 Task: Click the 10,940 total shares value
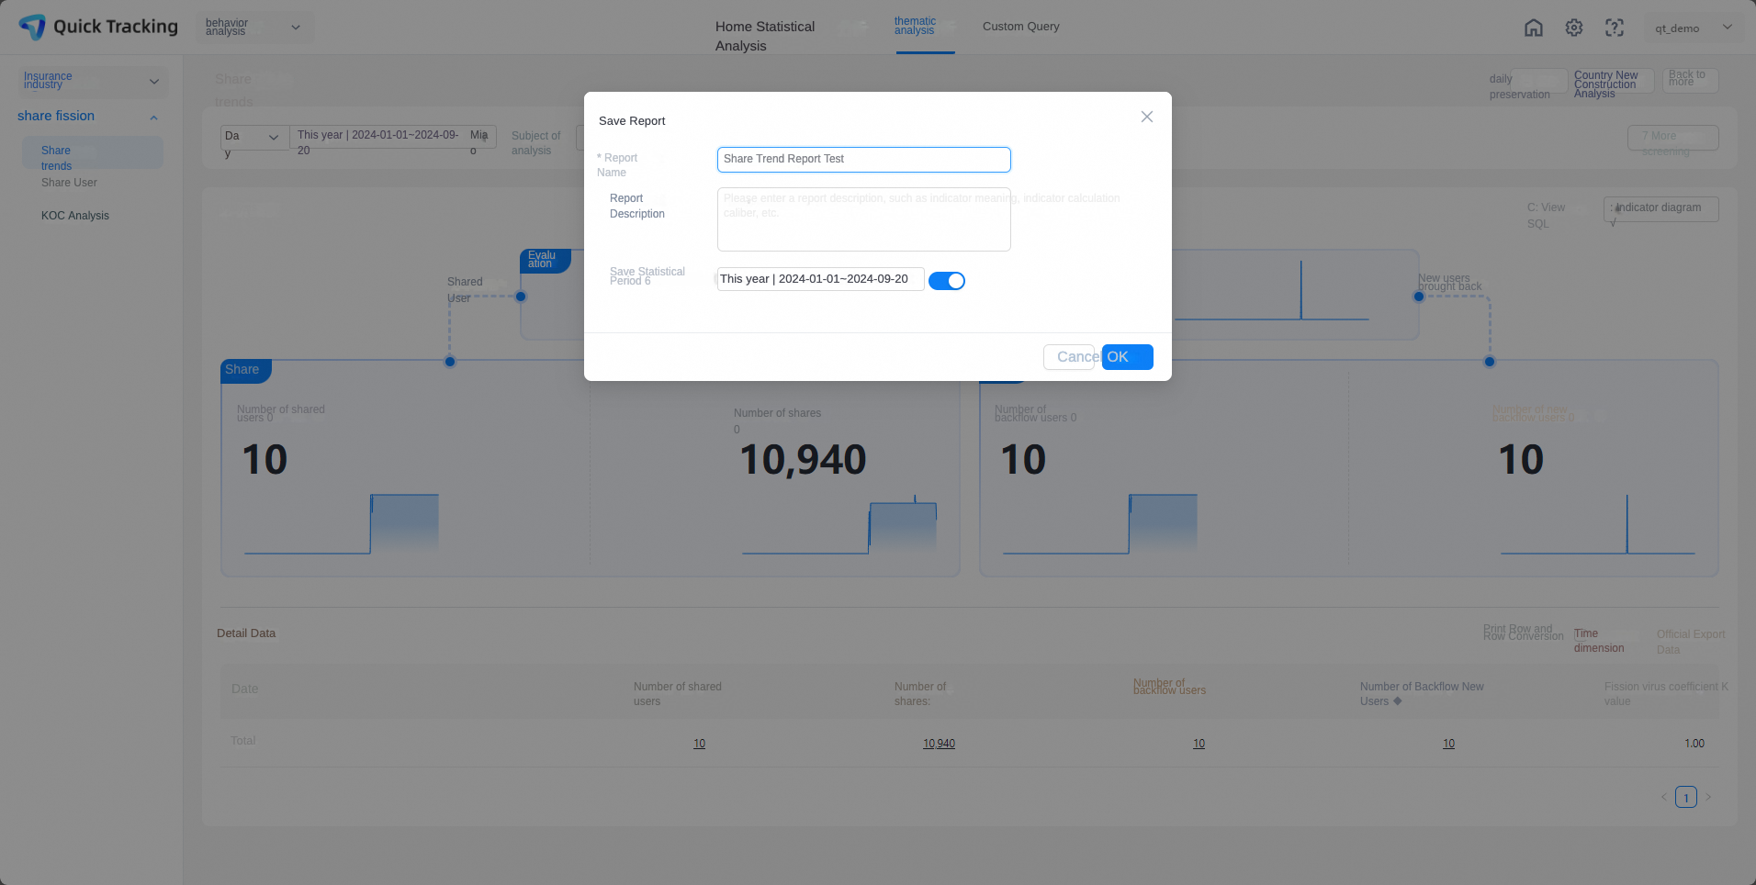(x=939, y=744)
